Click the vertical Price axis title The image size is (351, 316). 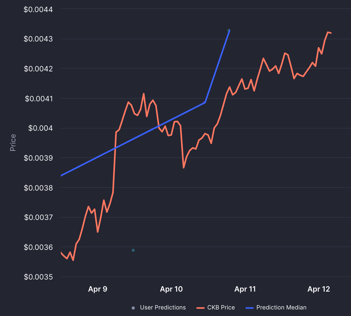coord(13,143)
